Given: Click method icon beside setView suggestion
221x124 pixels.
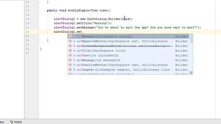Looking at the screenshot, I should point(70,55).
